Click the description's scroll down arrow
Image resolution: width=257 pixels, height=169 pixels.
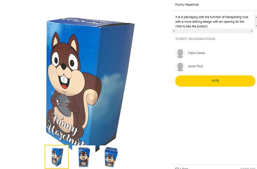click(255, 26)
